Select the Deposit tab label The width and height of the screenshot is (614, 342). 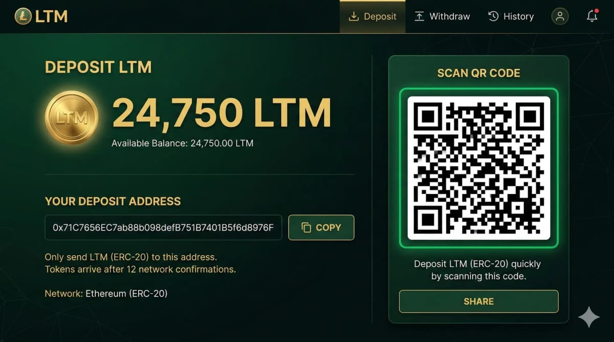[x=380, y=16]
